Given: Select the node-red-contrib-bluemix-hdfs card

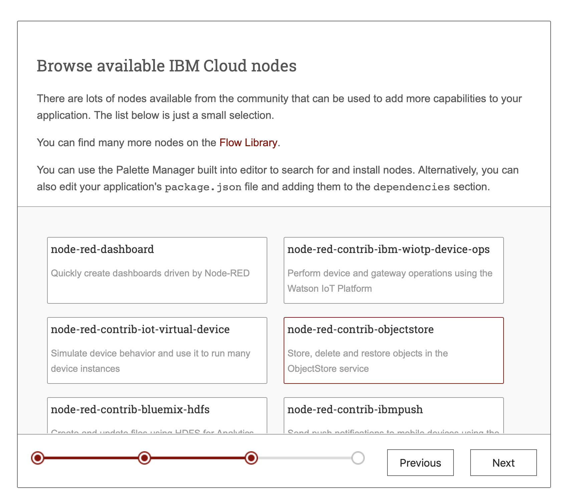Looking at the screenshot, I should pyautogui.click(x=157, y=415).
